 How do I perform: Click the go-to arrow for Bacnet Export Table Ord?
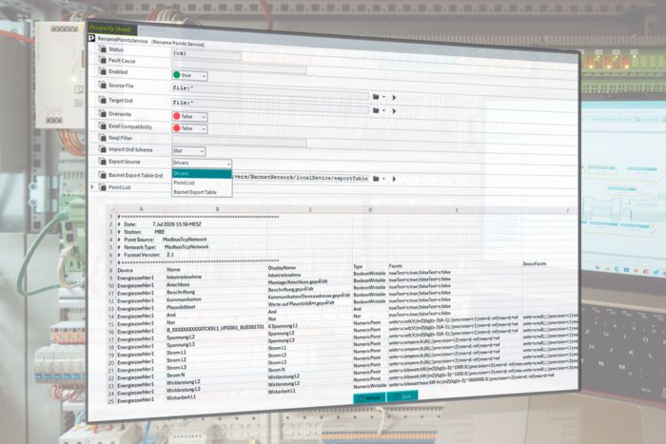(394, 179)
